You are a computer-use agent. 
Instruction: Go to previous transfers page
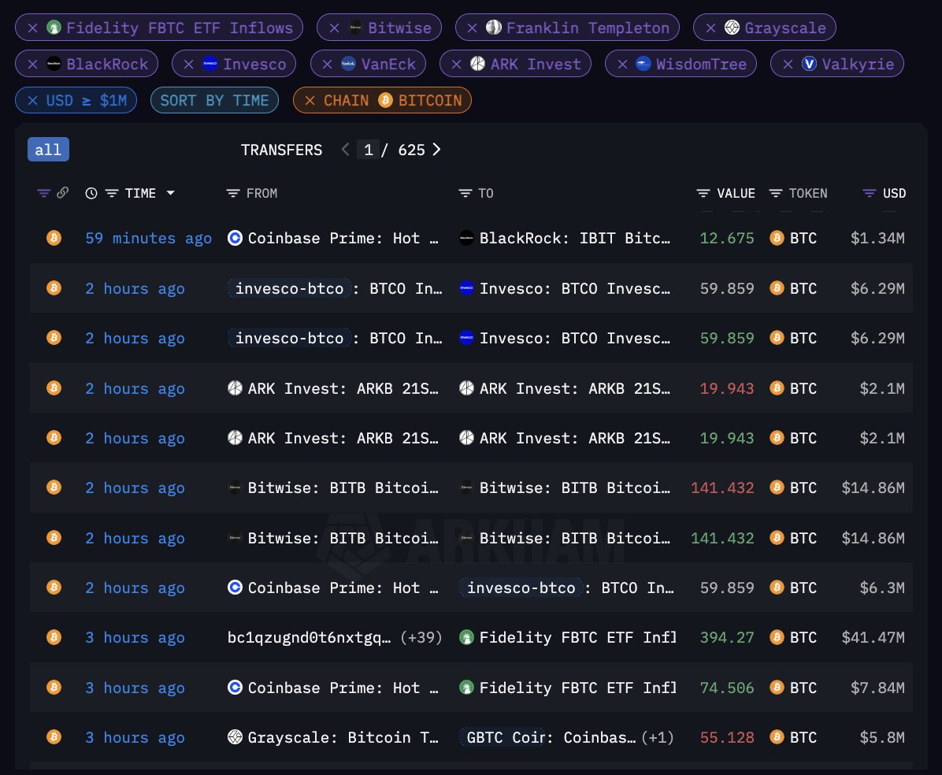[x=346, y=150]
